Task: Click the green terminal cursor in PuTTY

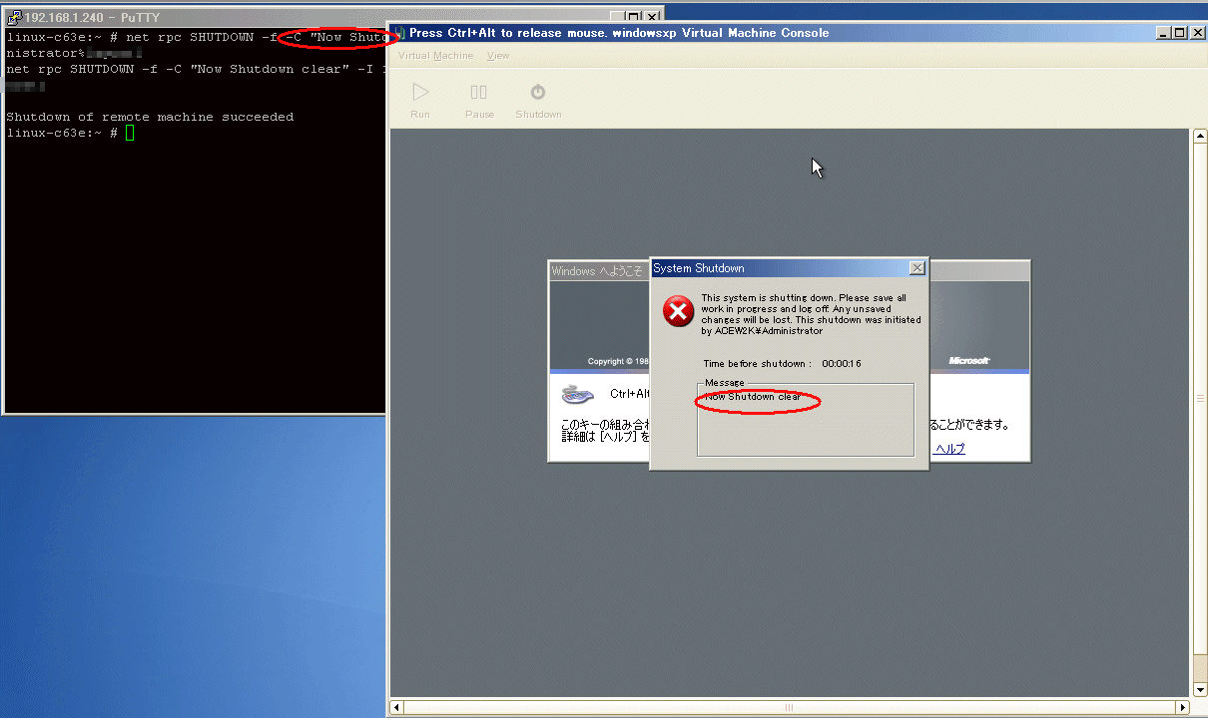Action: pos(130,133)
